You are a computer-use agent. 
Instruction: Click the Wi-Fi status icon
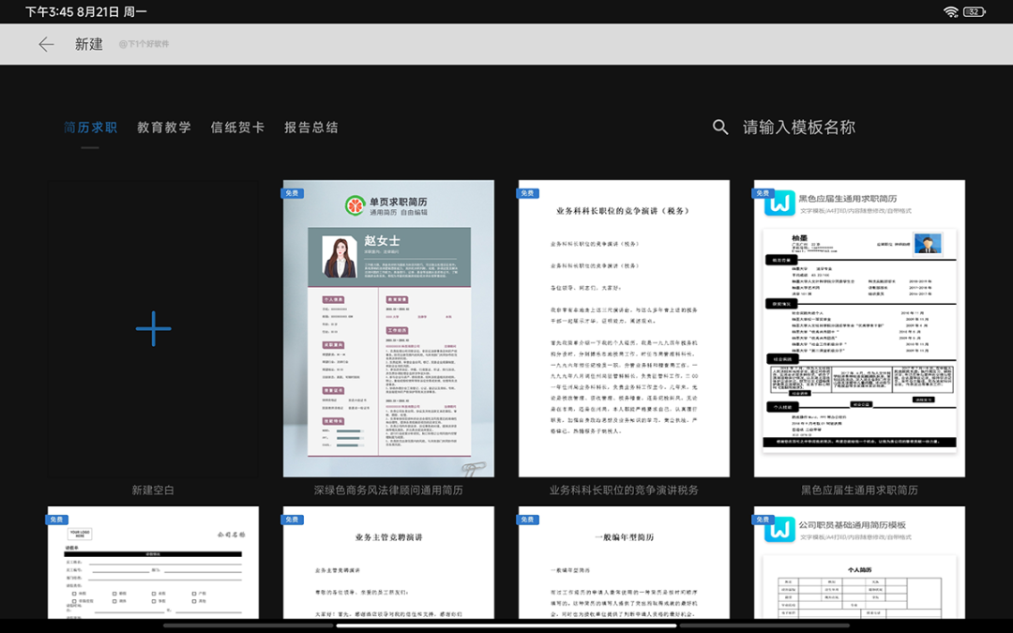point(951,11)
